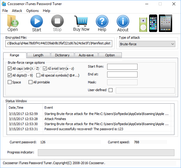This screenshot has width=181, height=168.
Task: Check the All printable option
Action: [x=30, y=82]
